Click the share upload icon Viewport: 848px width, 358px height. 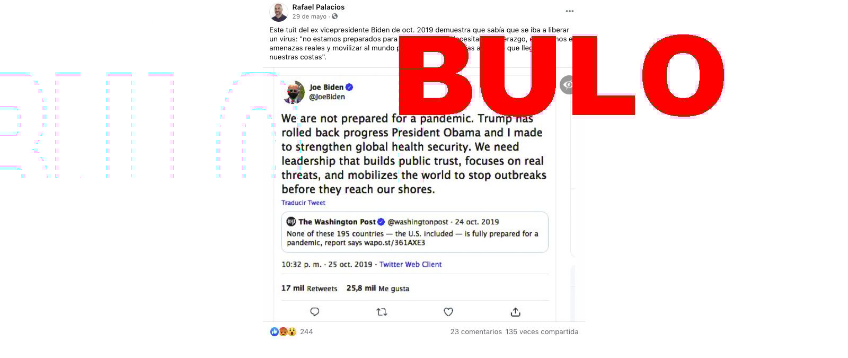515,312
